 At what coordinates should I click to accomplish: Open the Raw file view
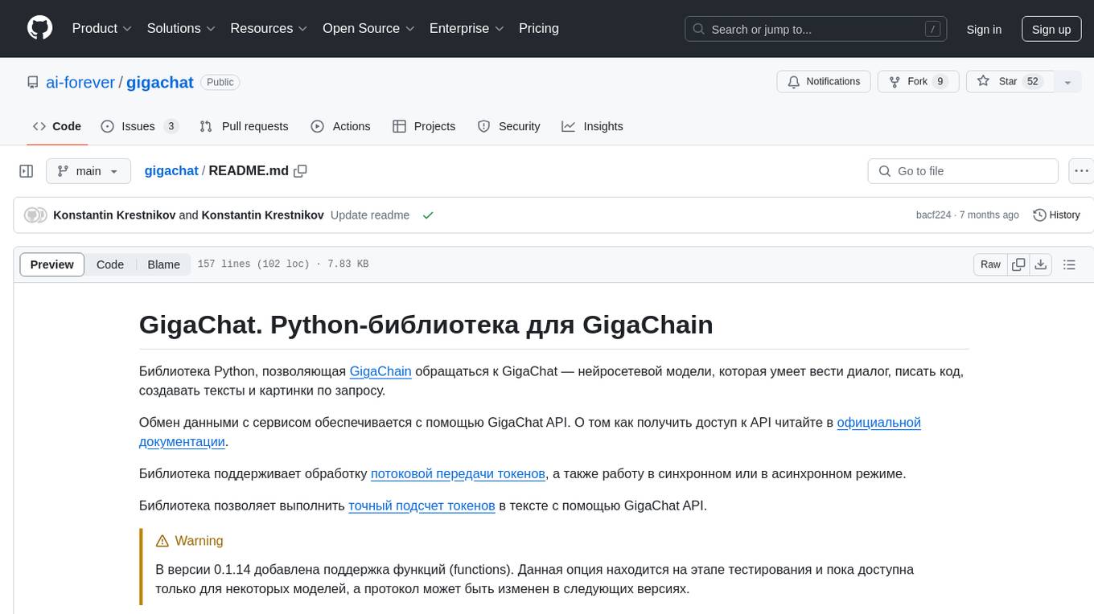[990, 264]
